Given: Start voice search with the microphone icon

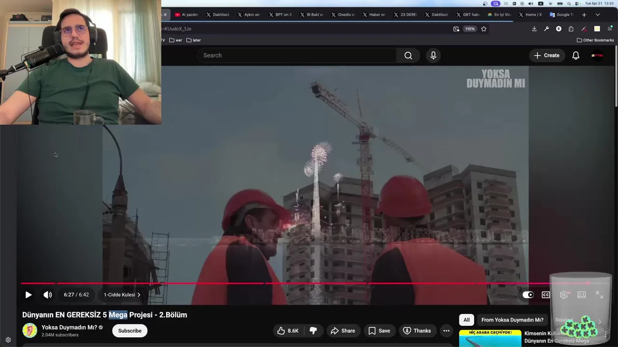Looking at the screenshot, I should tap(433, 55).
